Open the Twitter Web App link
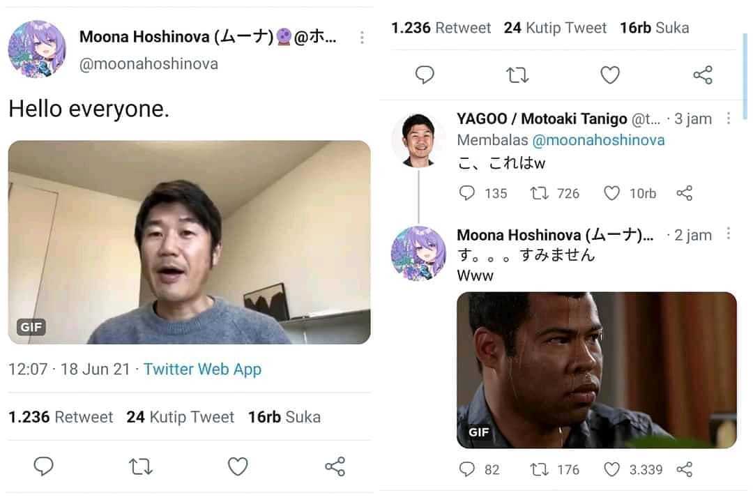The height and width of the screenshot is (502, 753). (202, 370)
